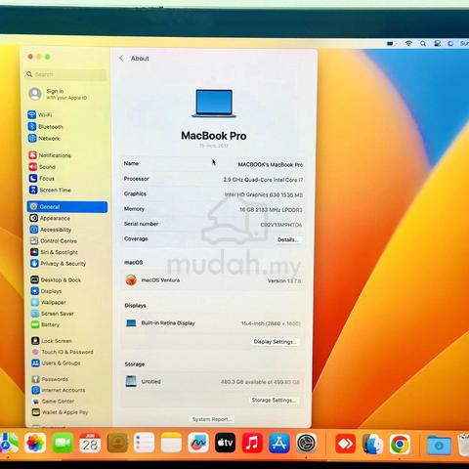This screenshot has width=469, height=469.
Task: Open Google Chrome from the Dock
Action: (400, 444)
